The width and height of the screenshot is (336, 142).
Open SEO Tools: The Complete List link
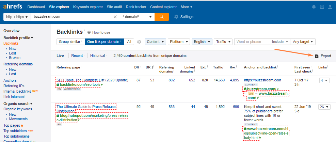coord(92,80)
